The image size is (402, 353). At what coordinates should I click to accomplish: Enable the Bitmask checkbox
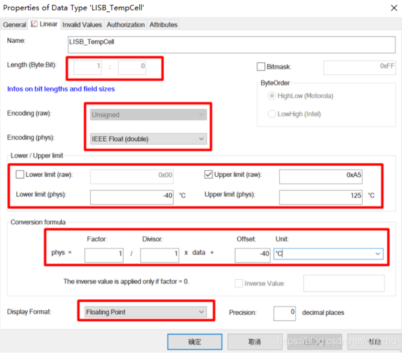tap(261, 67)
